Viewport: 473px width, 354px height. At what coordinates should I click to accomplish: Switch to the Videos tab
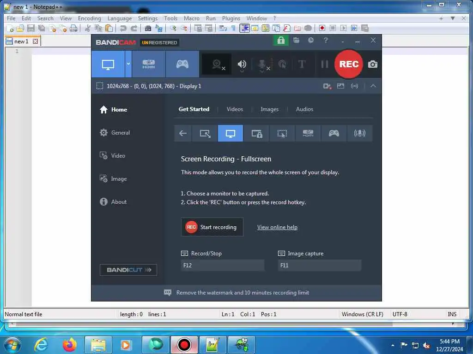coord(235,109)
